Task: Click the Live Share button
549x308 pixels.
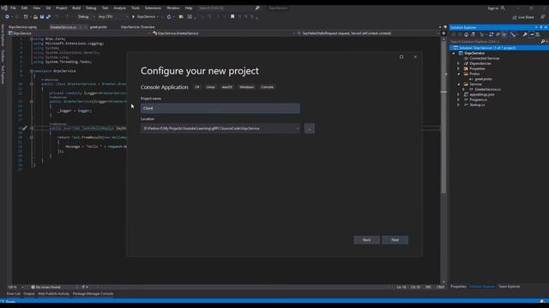Action: (x=523, y=17)
